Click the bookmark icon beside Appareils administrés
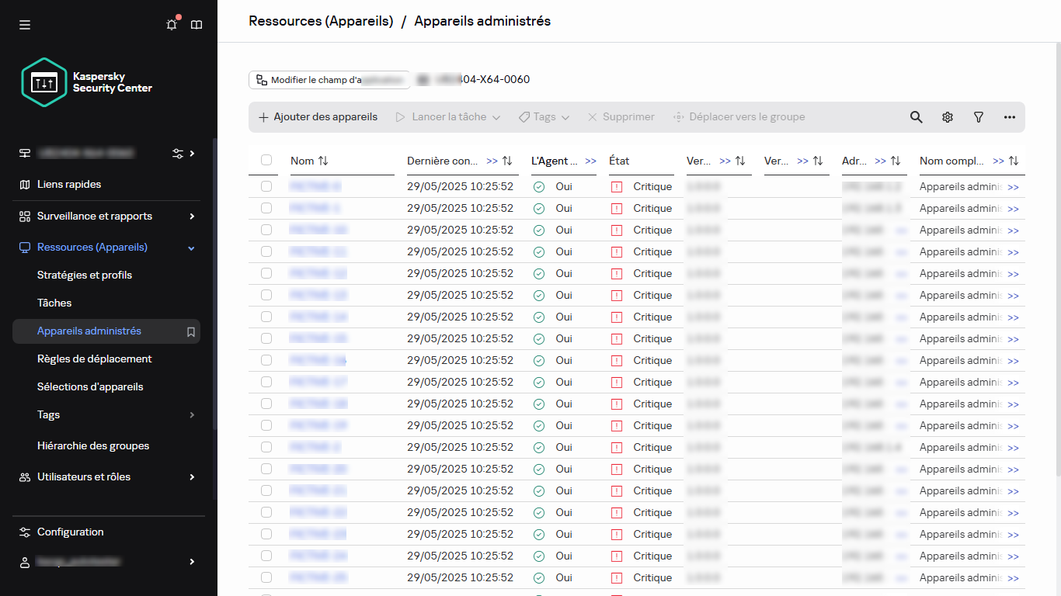Image resolution: width=1061 pixels, height=596 pixels. 190,331
